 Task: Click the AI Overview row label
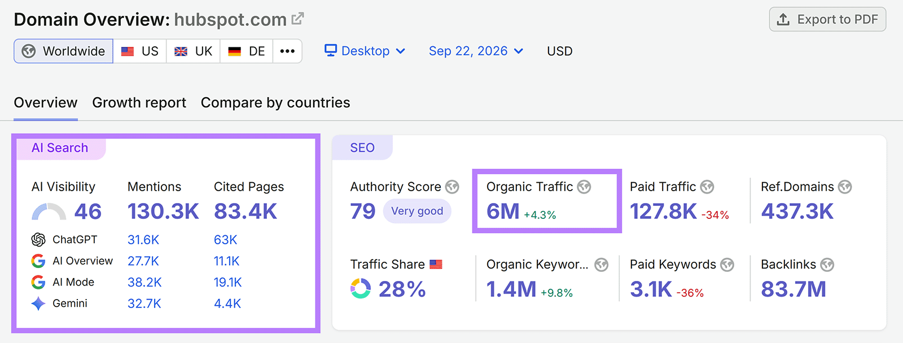click(x=82, y=261)
